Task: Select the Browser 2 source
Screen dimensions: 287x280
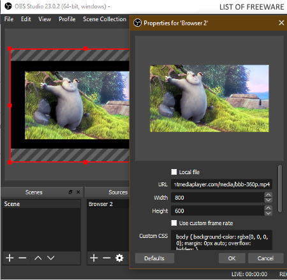Action: click(x=108, y=204)
